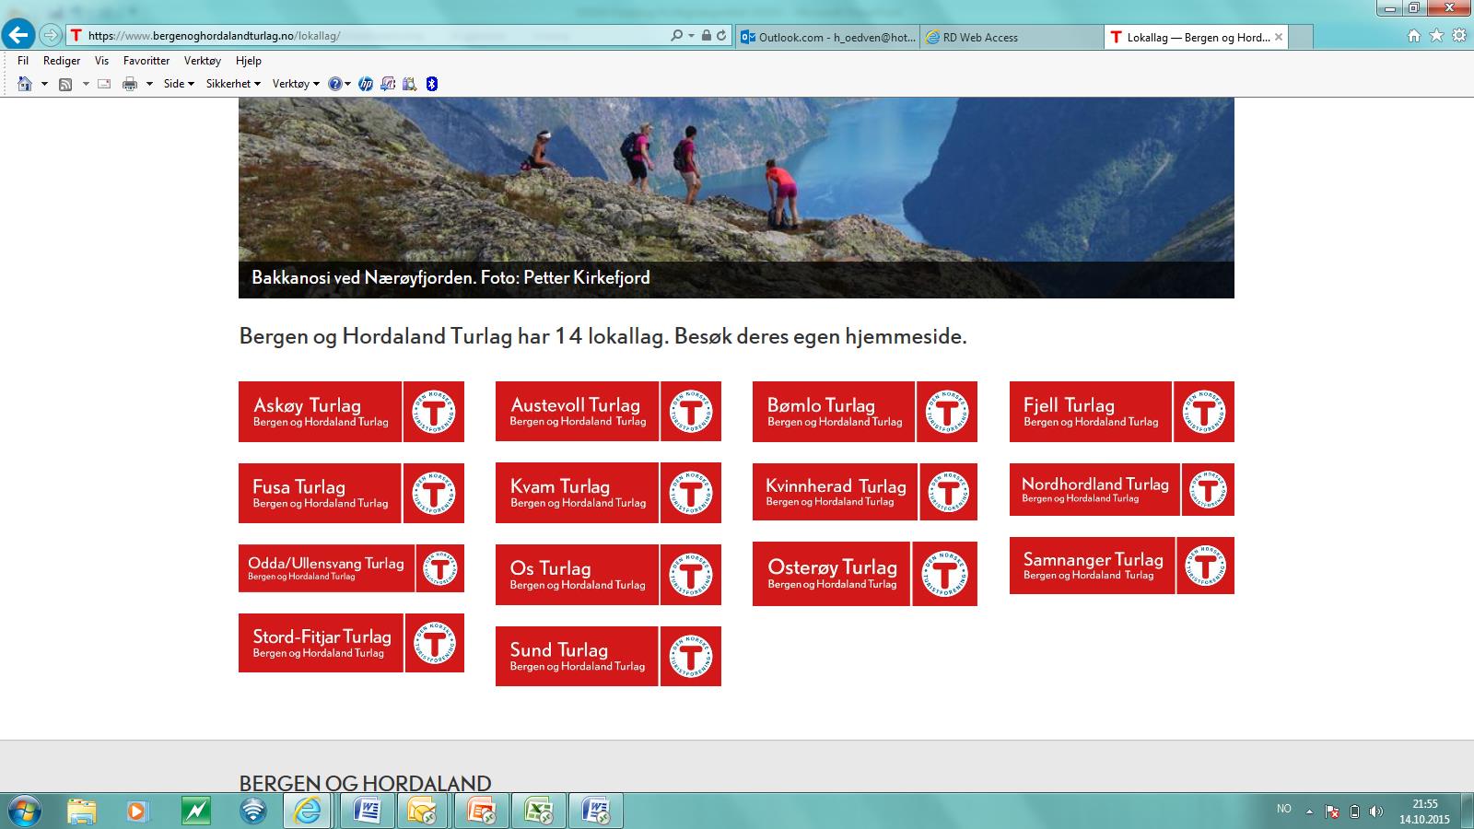Open the address bar autocomplete dropdown arrow
Viewport: 1474px width, 829px height.
[692, 36]
